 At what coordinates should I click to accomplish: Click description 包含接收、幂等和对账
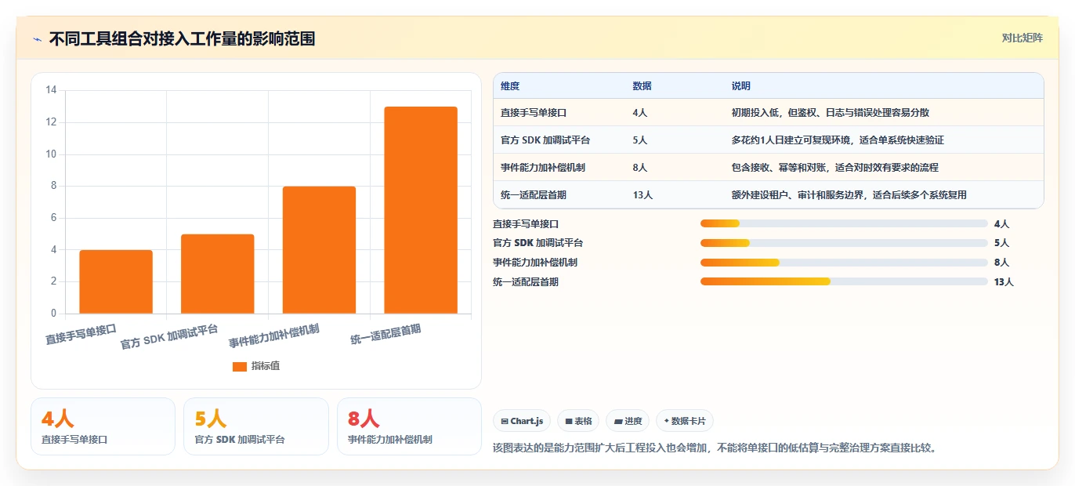pos(780,168)
